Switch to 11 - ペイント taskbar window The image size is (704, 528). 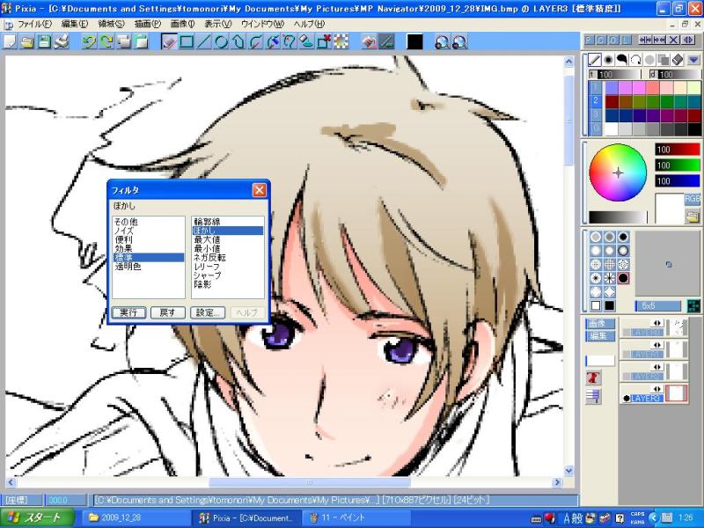[x=355, y=517]
